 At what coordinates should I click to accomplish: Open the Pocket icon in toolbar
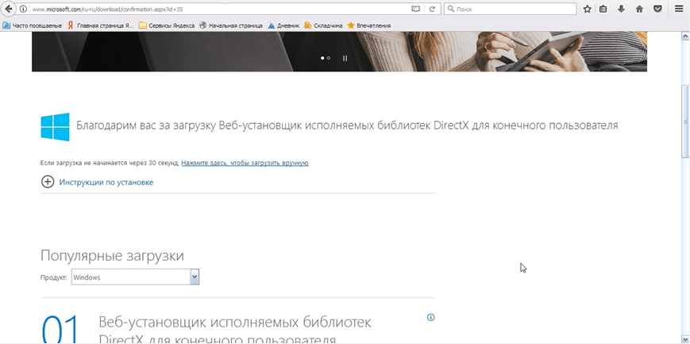click(x=657, y=9)
